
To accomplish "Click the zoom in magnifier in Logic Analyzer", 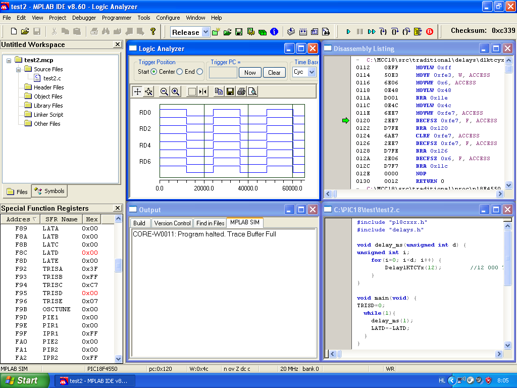I will coord(175,91).
